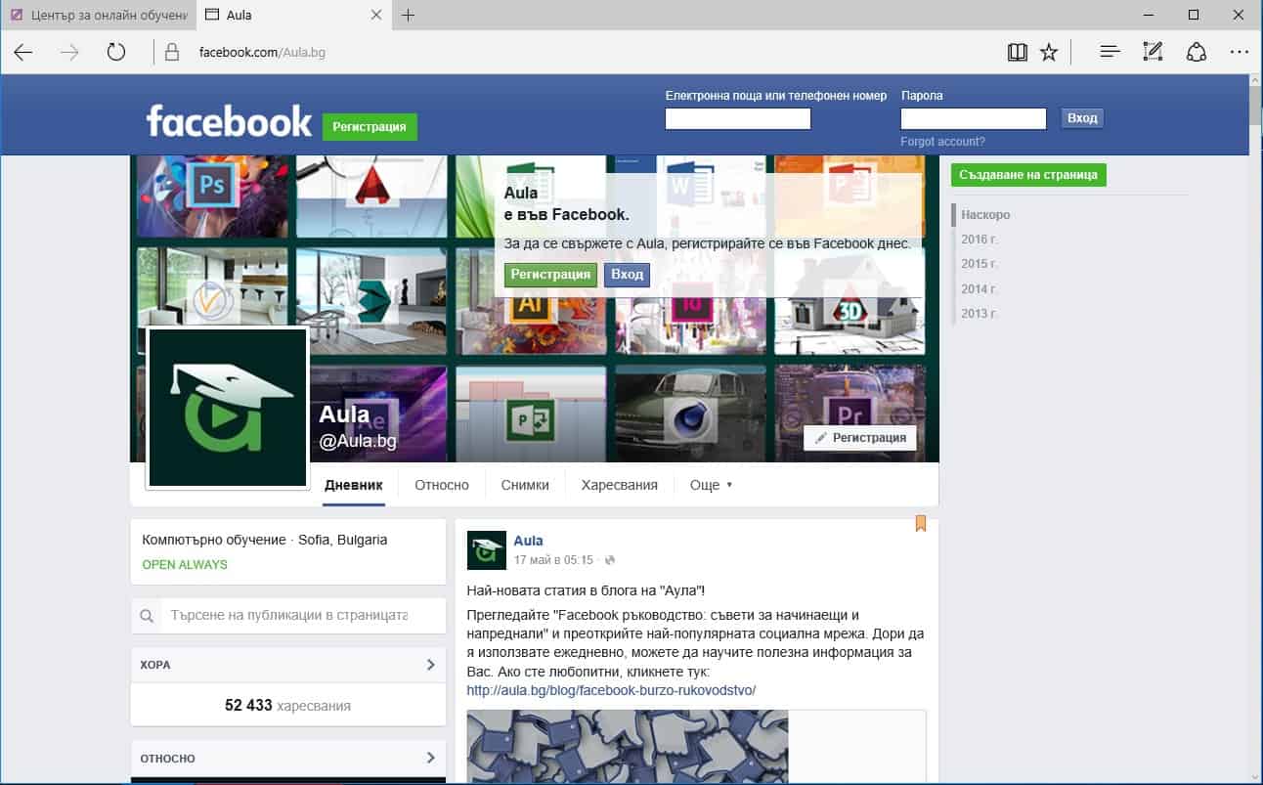Jump to 2013 г. in the timeline

point(980,313)
